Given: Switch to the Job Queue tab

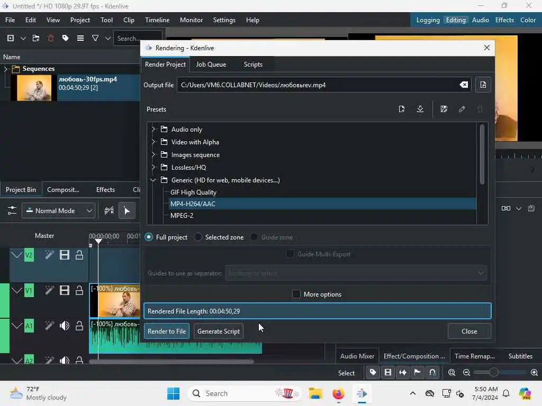Looking at the screenshot, I should click(x=211, y=64).
